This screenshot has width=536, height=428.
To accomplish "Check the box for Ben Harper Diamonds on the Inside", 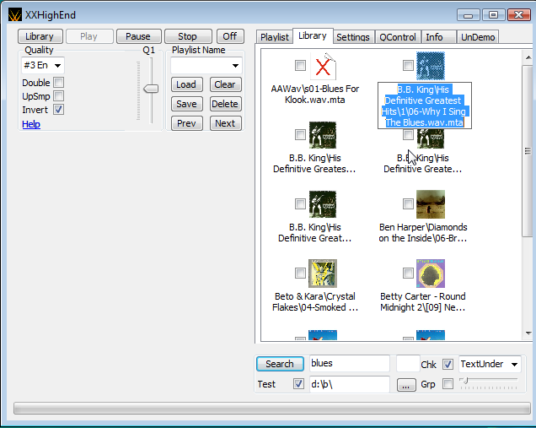I will pyautogui.click(x=408, y=203).
